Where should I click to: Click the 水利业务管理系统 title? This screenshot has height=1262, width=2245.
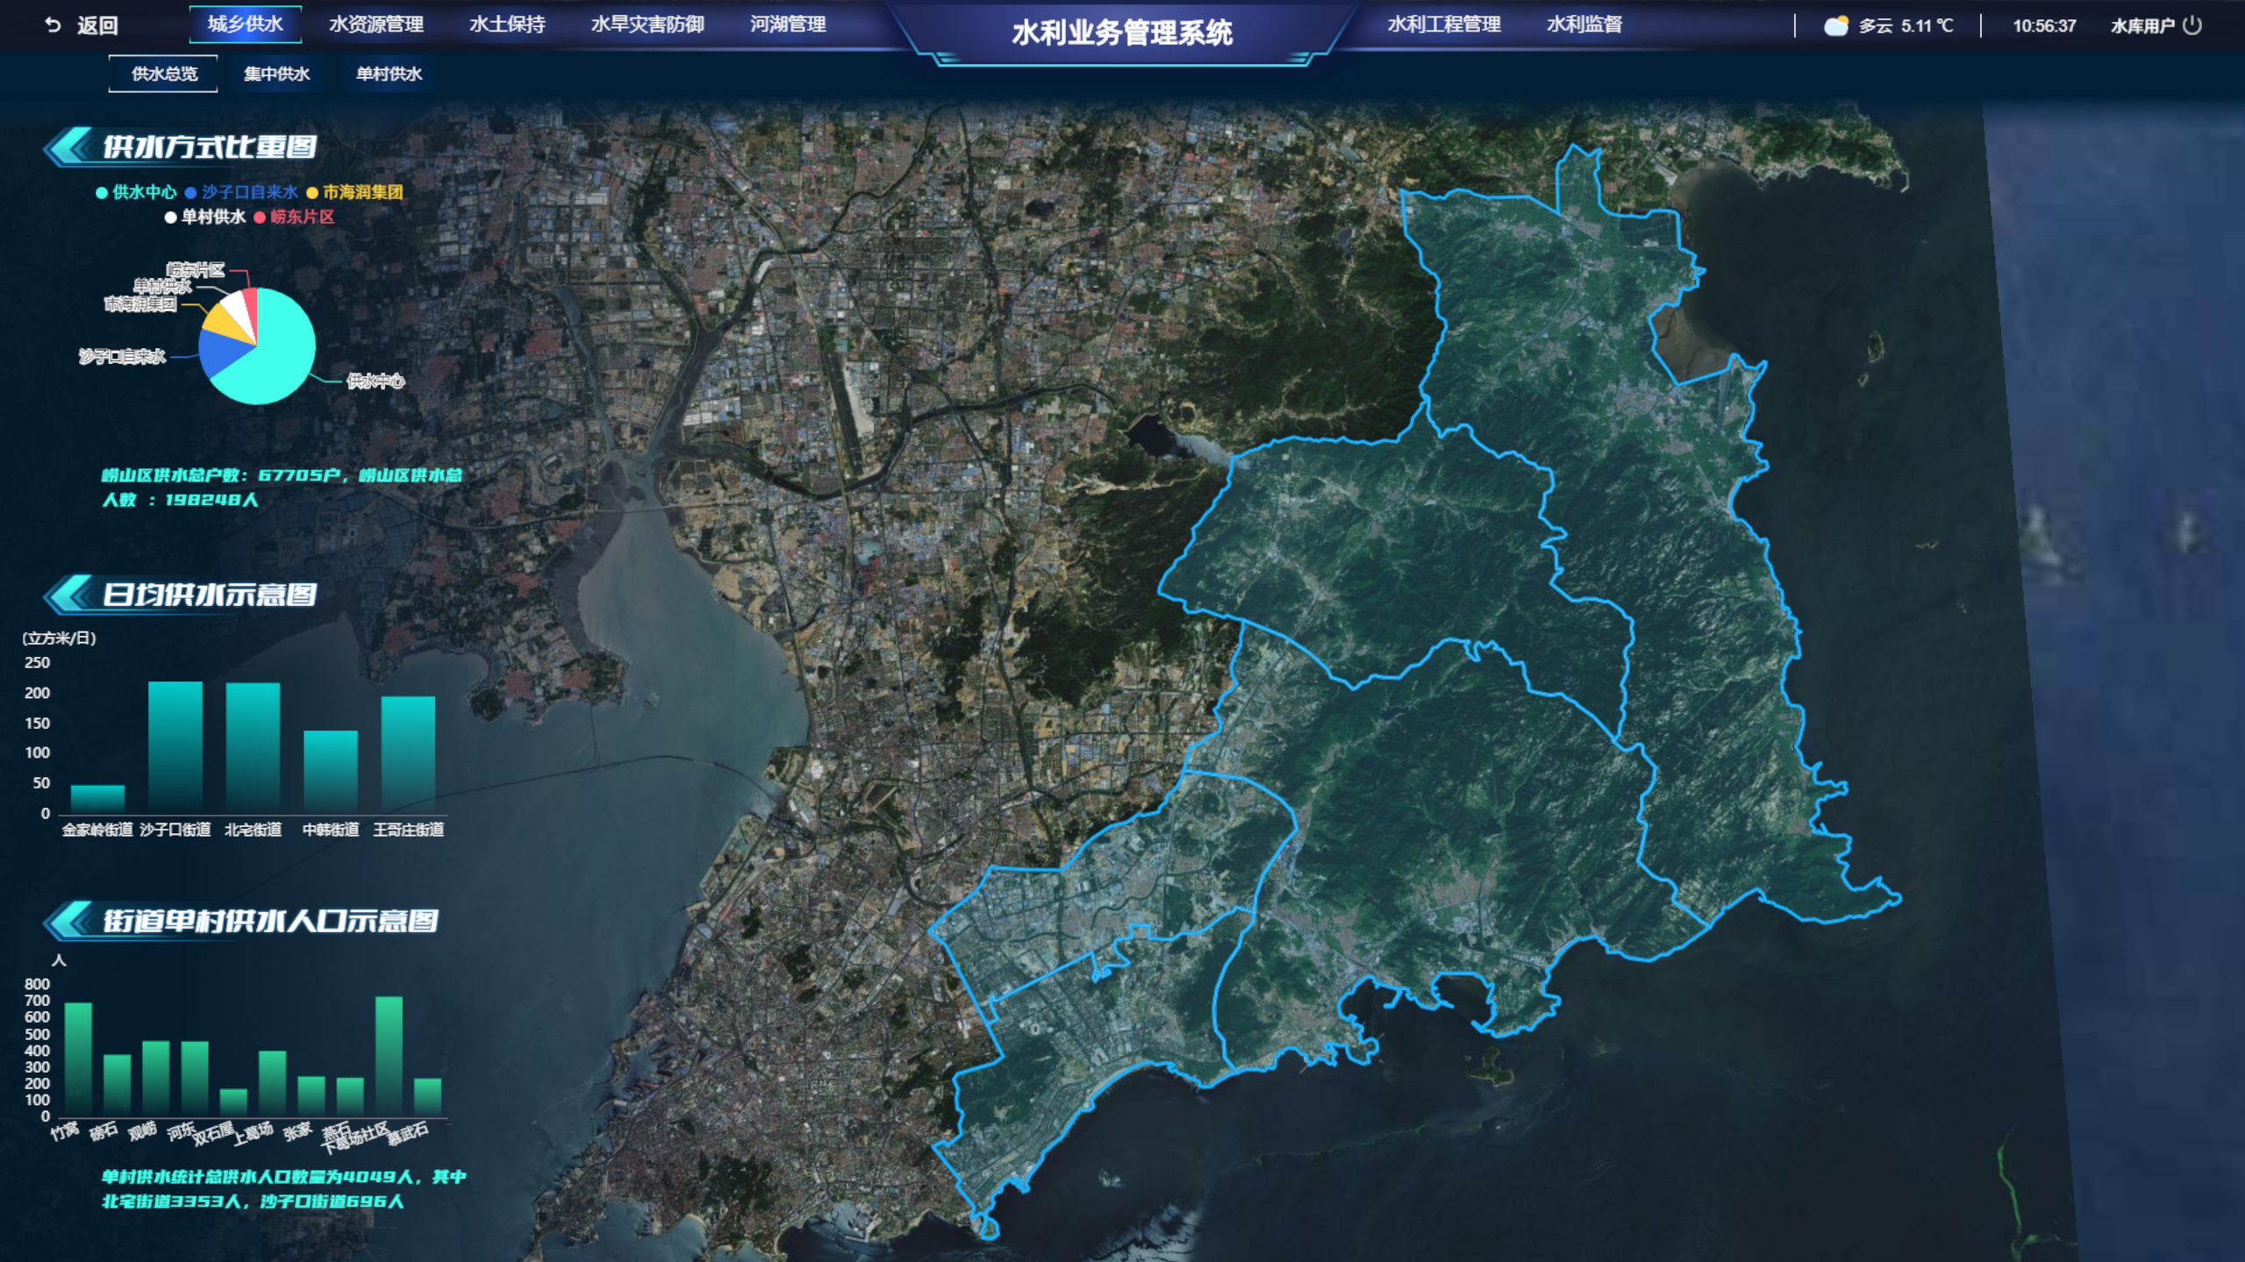click(1122, 32)
